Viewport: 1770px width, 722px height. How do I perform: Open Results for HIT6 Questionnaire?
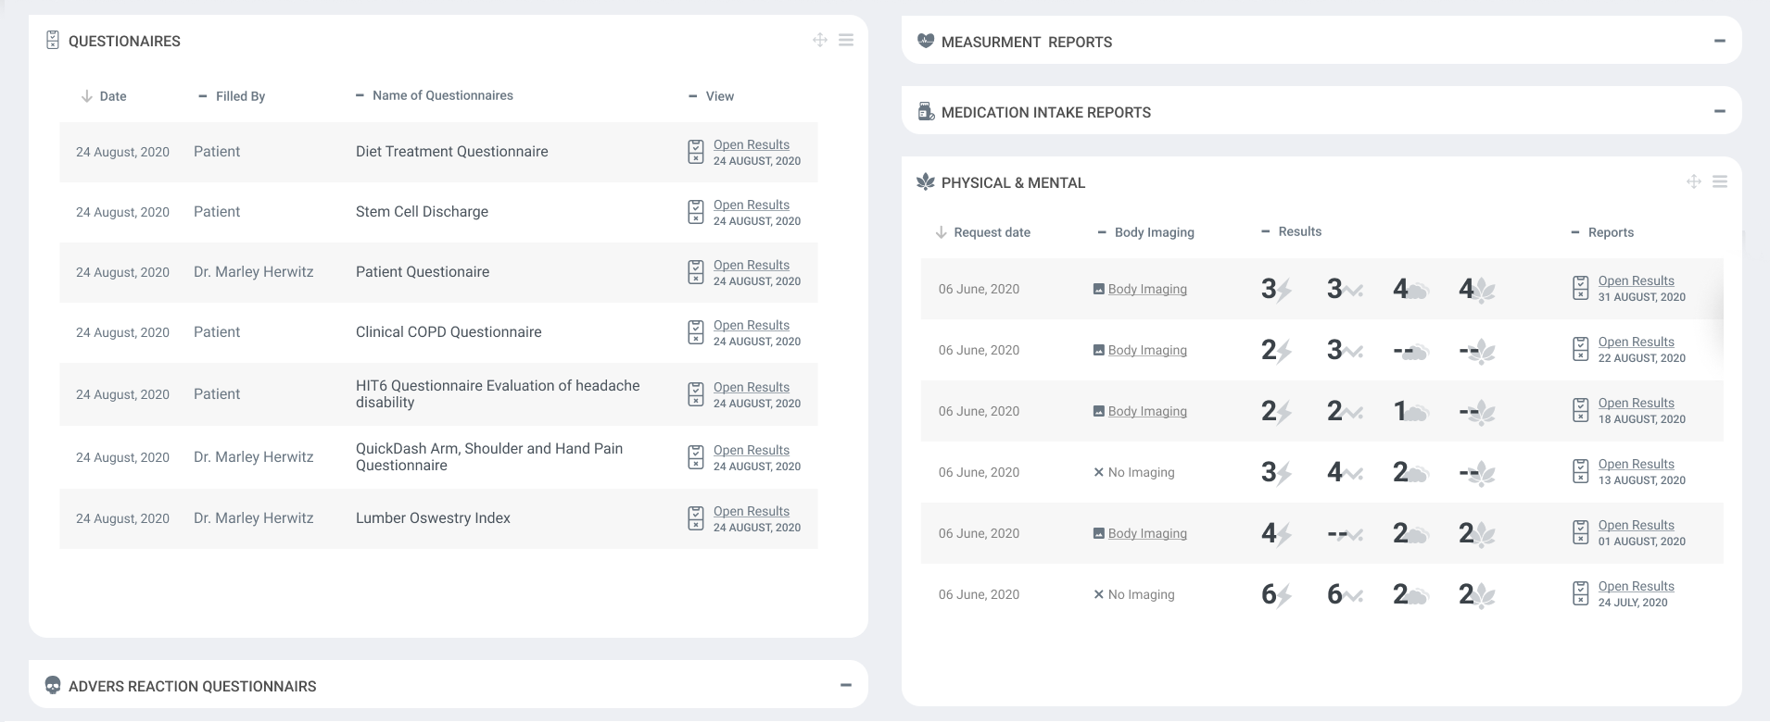(x=752, y=387)
